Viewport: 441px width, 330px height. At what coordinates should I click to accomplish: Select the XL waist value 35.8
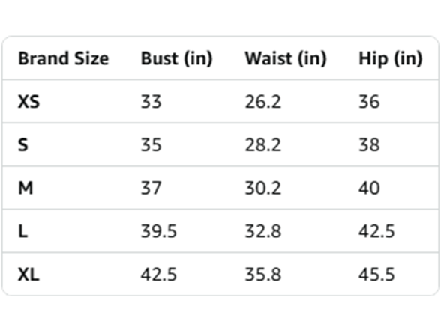(x=263, y=275)
